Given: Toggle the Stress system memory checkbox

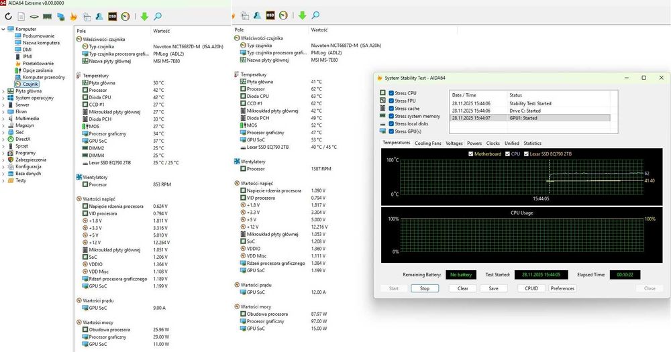Looking at the screenshot, I should click(x=391, y=116).
